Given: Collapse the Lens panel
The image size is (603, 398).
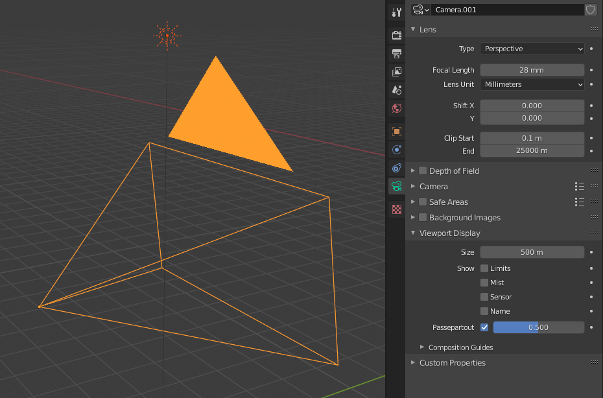Looking at the screenshot, I should tap(413, 30).
